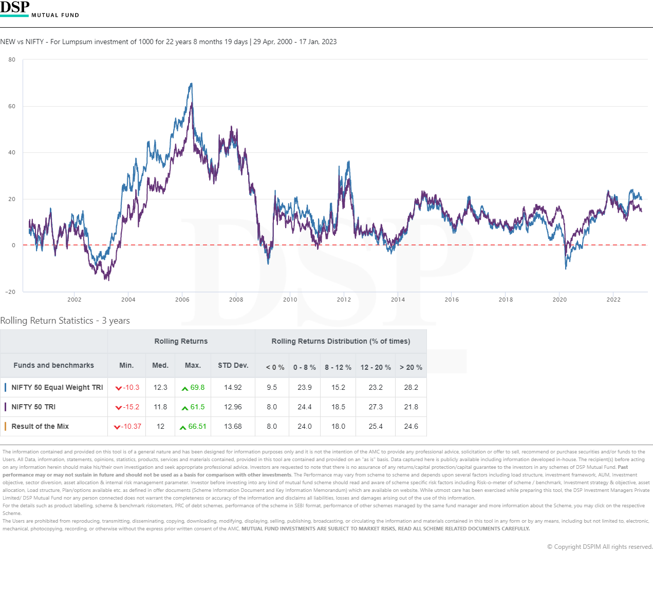Select the STD Dev. column header

233,365
